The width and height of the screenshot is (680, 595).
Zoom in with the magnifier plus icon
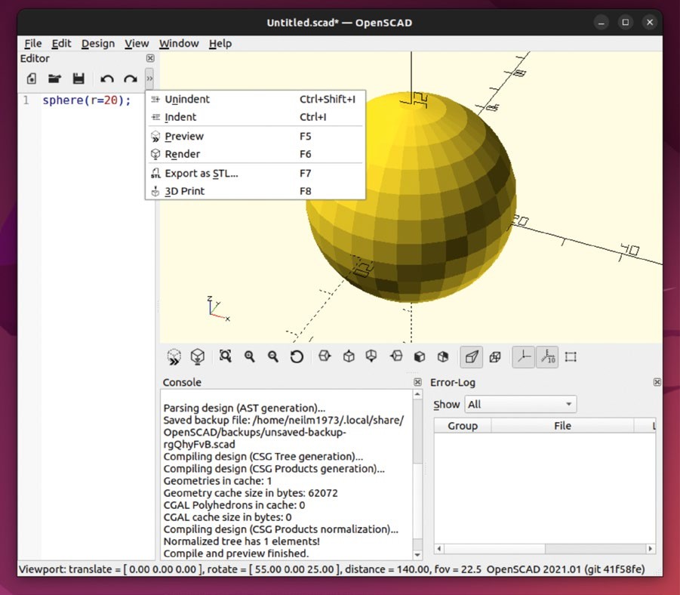point(249,356)
